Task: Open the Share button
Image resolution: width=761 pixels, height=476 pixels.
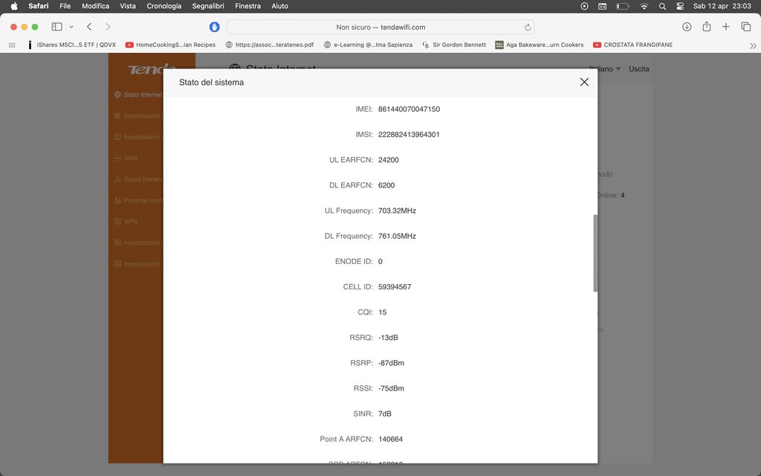Action: (x=707, y=27)
